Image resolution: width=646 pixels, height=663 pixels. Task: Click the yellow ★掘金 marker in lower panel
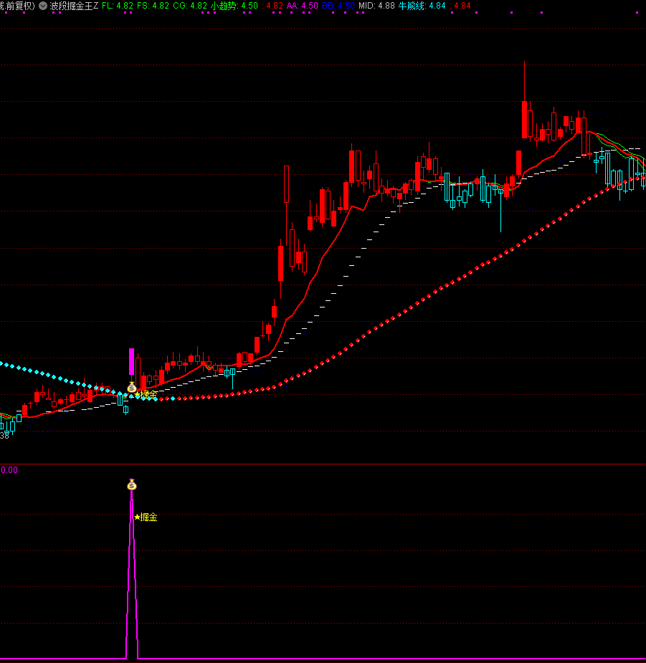point(146,517)
